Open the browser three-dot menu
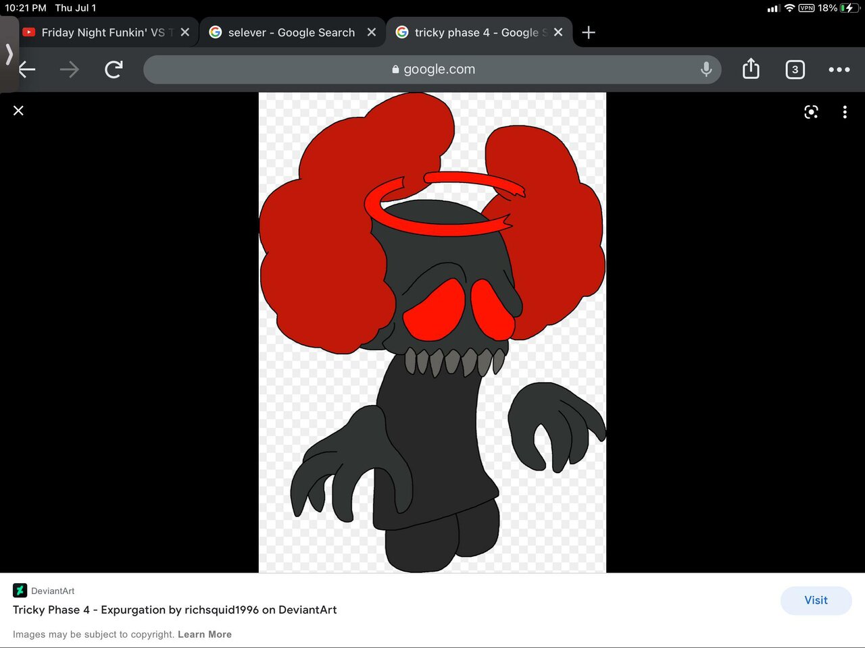The height and width of the screenshot is (648, 865). (839, 69)
